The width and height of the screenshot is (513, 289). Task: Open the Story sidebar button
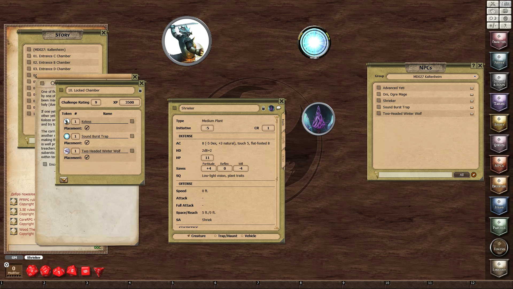click(499, 123)
